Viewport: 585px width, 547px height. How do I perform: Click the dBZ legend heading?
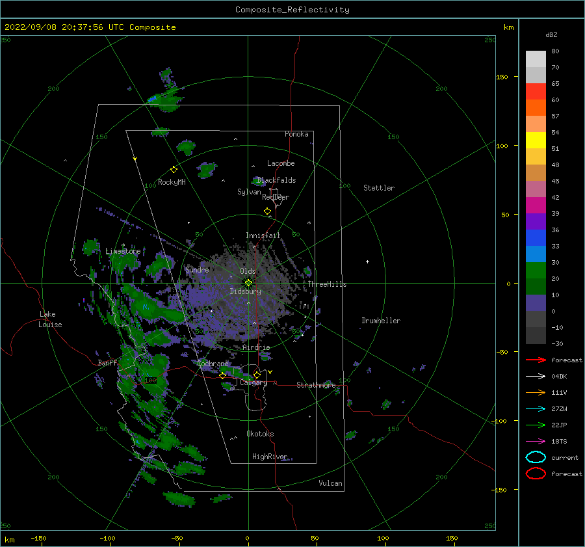(x=551, y=35)
